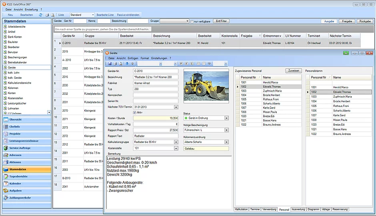
Task: Open the Status dropdown 'Gerät in Ordnung'
Action: [x=226, y=118]
